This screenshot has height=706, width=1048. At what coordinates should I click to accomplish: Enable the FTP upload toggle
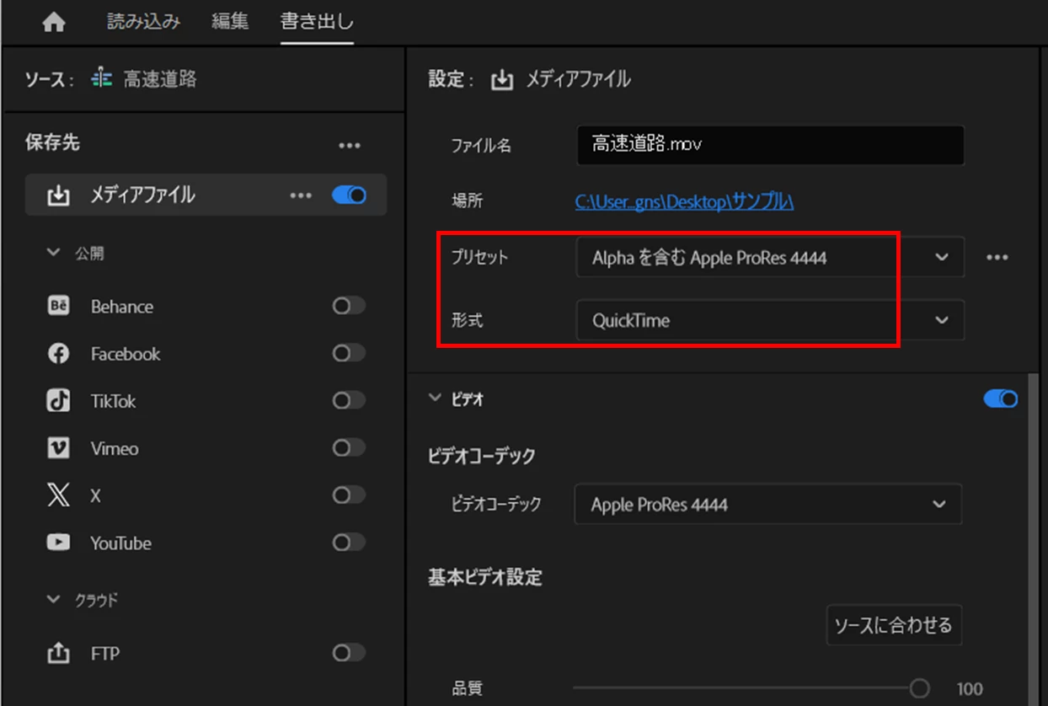pos(349,653)
